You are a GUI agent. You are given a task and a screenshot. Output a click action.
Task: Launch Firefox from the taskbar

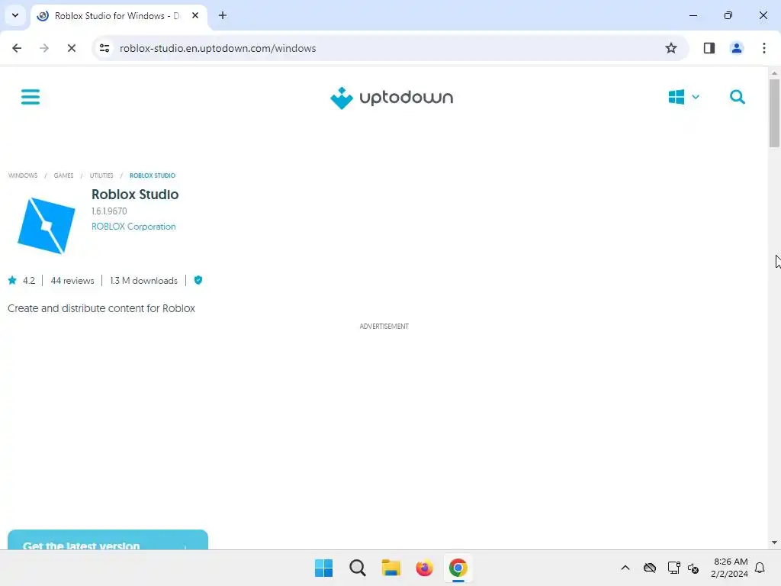pos(424,568)
